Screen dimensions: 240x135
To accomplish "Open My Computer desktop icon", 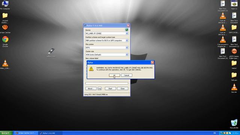I will point(5,5).
